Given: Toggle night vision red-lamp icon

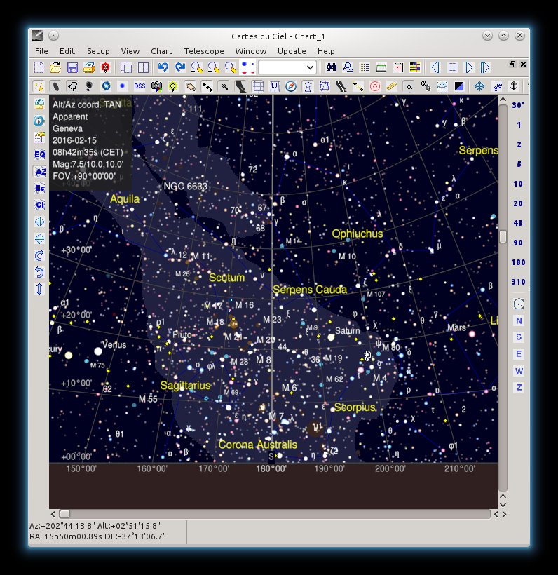Looking at the screenshot, I should pyautogui.click(x=106, y=67).
